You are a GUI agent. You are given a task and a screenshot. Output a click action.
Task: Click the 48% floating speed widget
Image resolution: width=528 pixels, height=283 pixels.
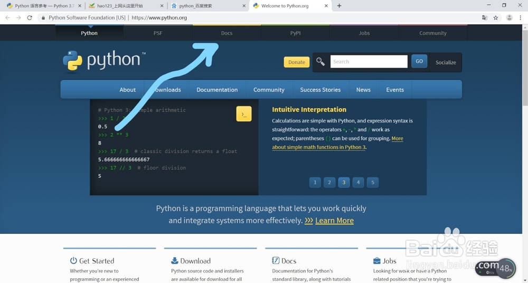tap(505, 269)
